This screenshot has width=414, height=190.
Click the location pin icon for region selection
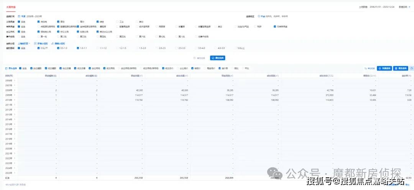[259, 16]
